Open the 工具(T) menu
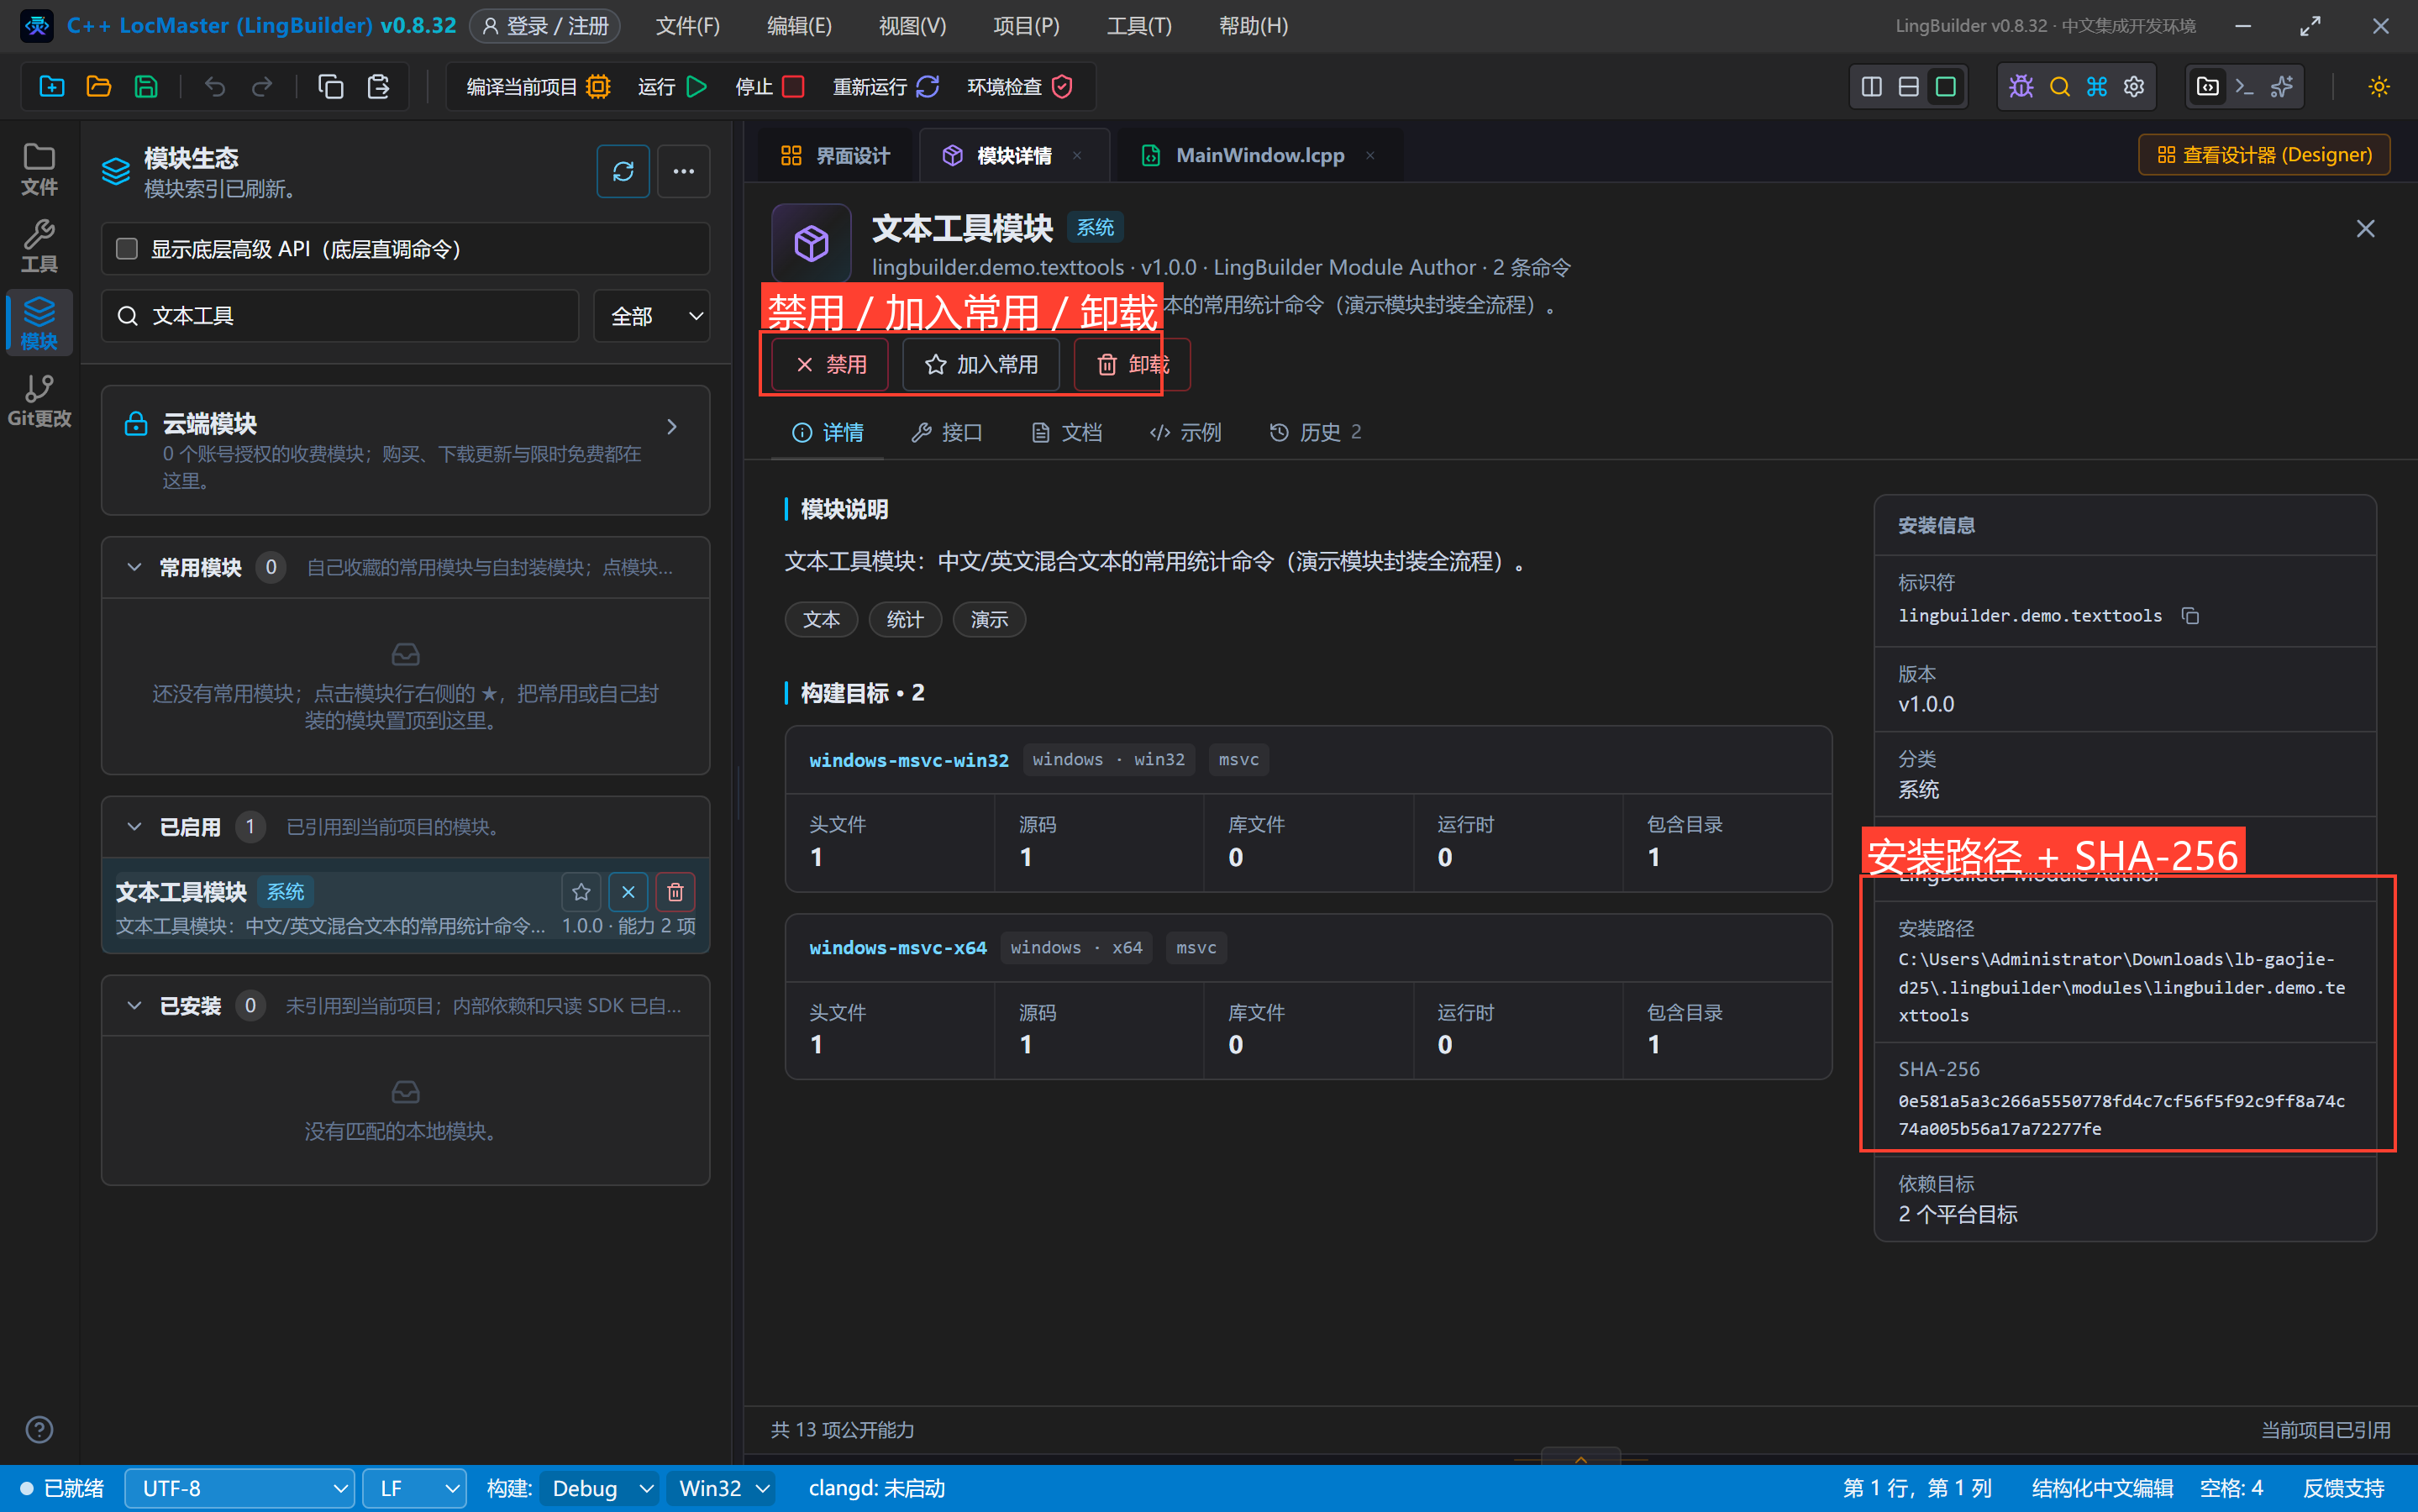This screenshot has height=1512, width=2418. [1139, 26]
